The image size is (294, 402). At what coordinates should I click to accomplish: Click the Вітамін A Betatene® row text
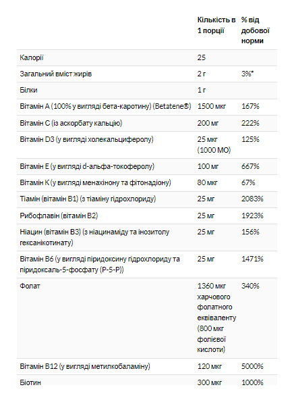click(105, 106)
